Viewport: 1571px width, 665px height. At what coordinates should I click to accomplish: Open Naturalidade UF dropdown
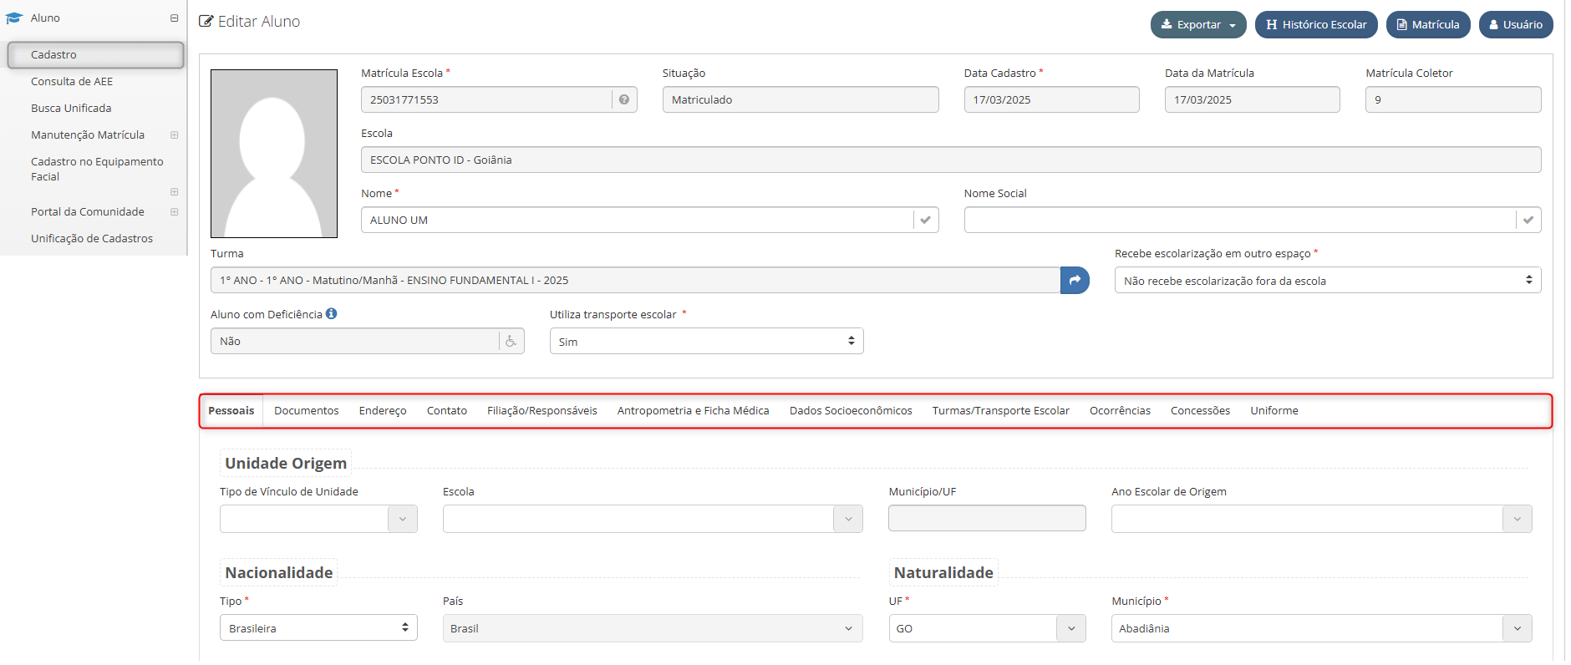click(x=987, y=628)
